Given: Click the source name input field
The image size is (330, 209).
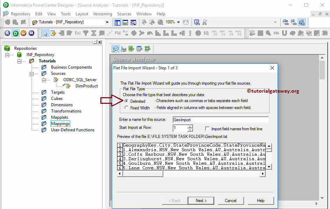Looking at the screenshot, I should [221, 120].
